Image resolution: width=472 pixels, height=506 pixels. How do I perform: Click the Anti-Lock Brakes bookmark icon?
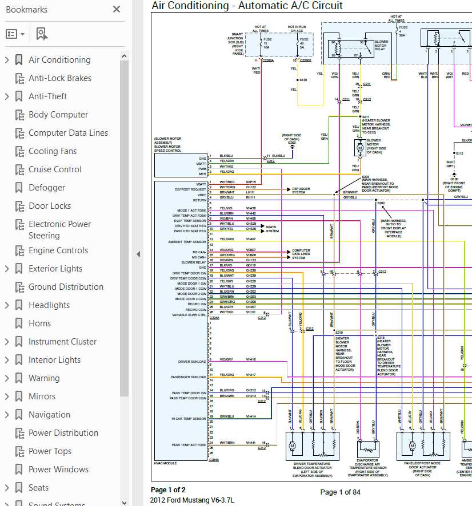click(x=19, y=78)
